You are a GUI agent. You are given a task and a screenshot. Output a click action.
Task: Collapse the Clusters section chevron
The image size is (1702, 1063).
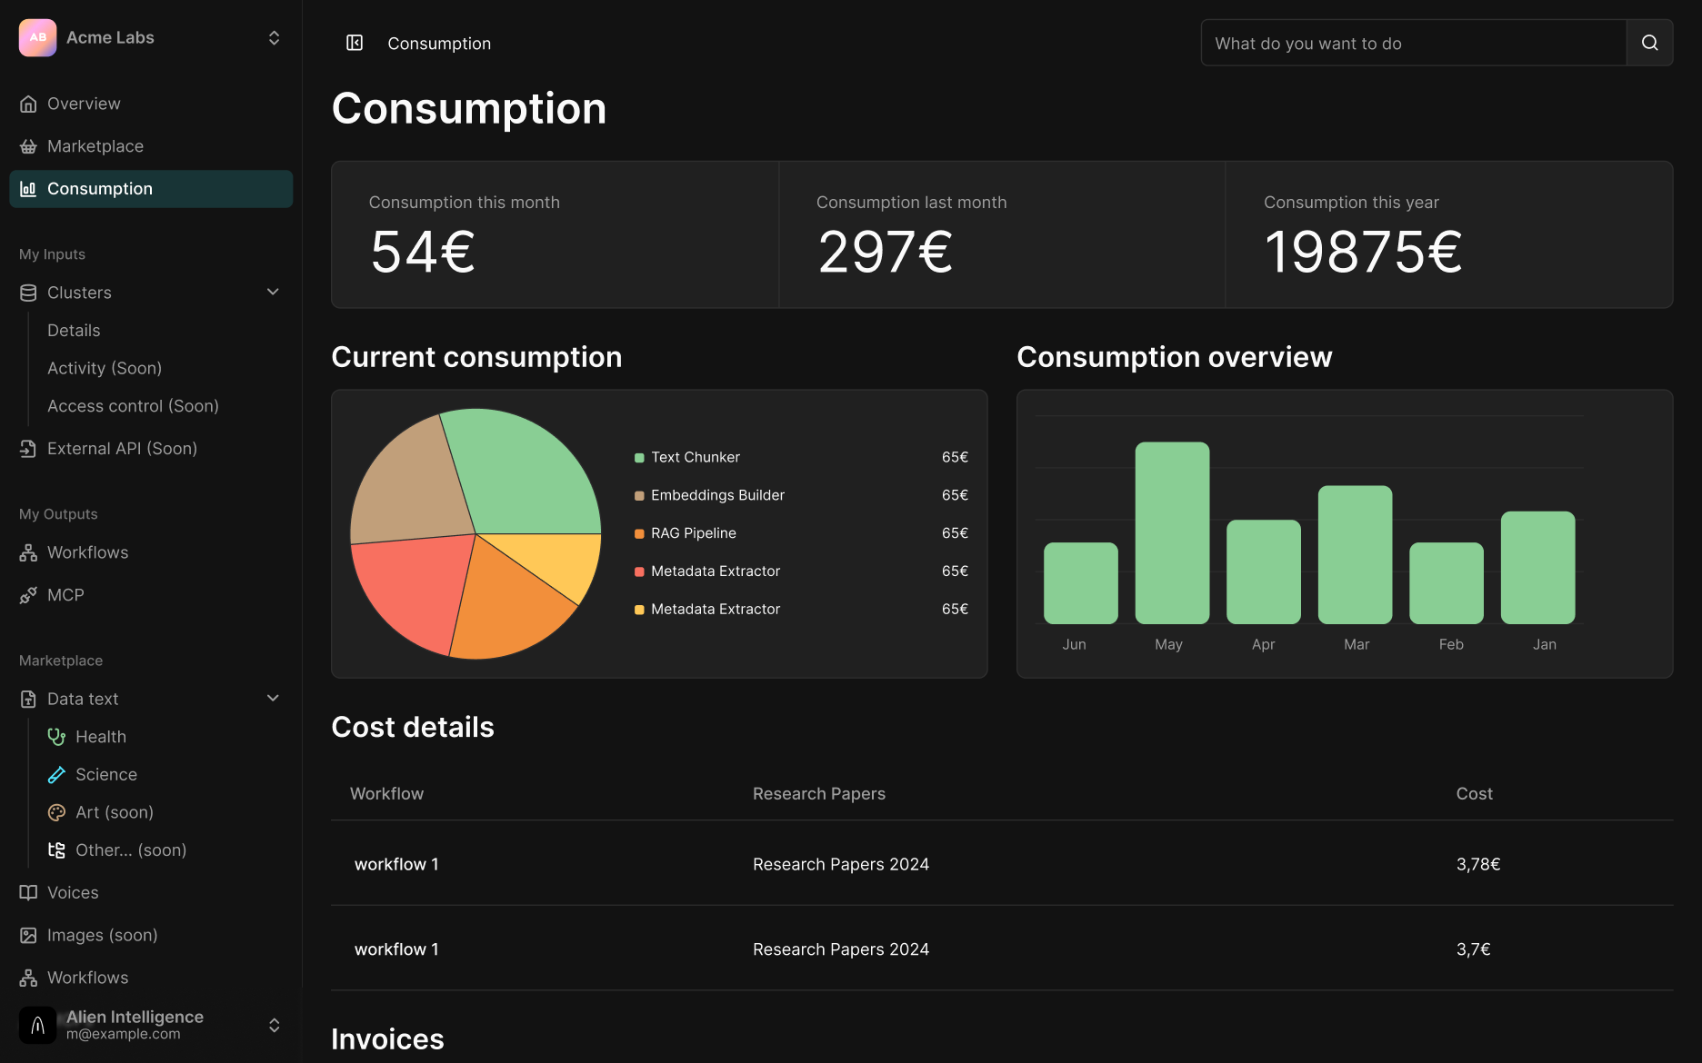click(x=273, y=292)
